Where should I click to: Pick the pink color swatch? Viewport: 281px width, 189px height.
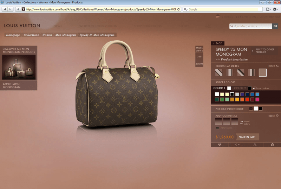257,99
